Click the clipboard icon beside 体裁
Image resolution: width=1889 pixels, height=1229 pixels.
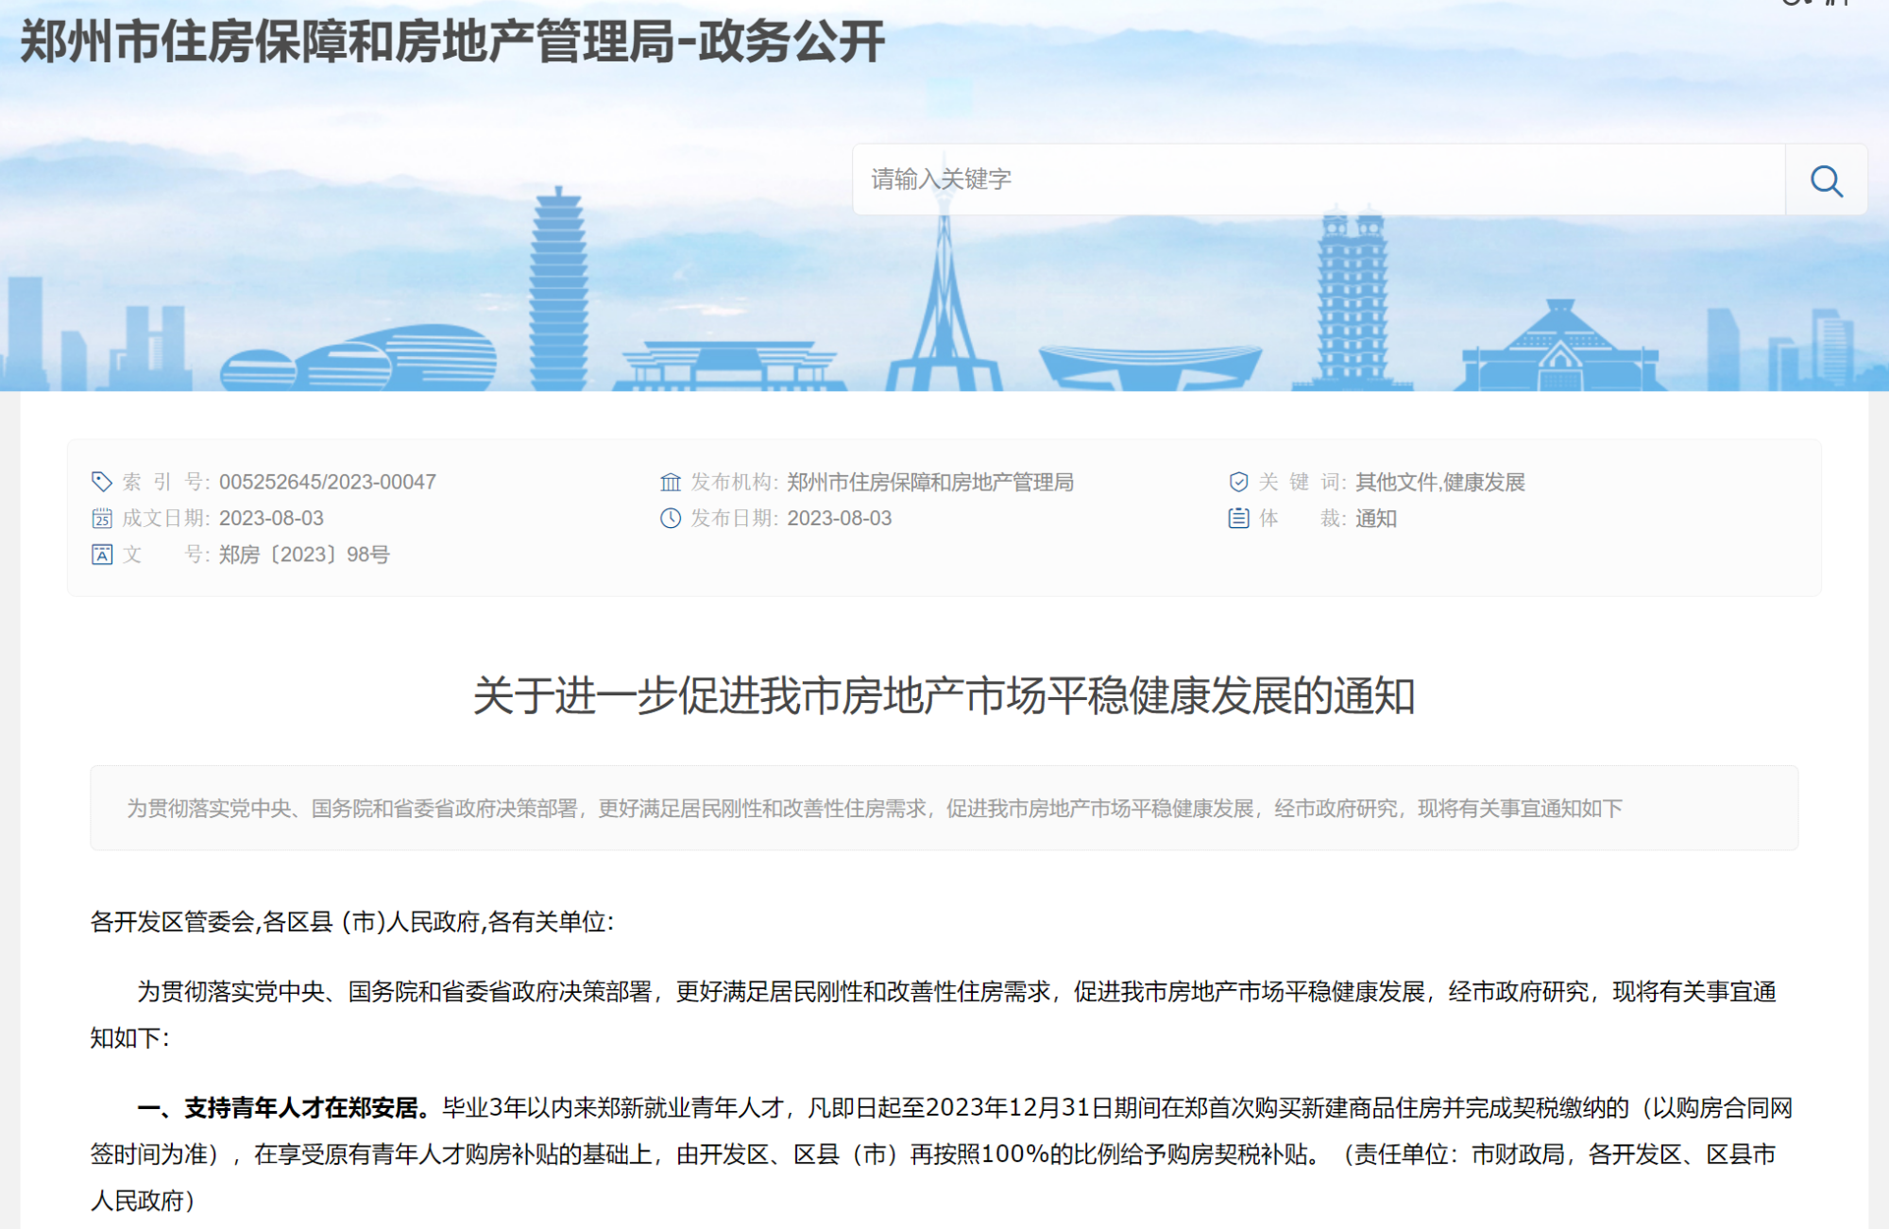pos(1237,518)
